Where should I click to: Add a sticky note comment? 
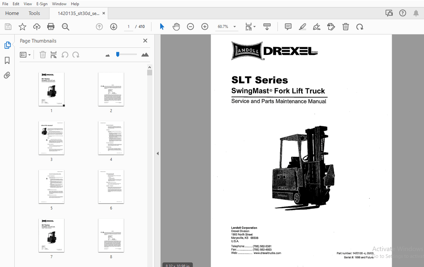(288, 27)
